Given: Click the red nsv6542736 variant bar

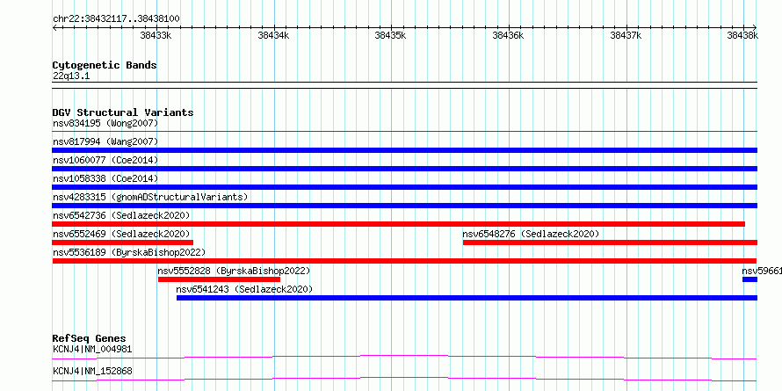Looking at the screenshot, I should [x=399, y=224].
